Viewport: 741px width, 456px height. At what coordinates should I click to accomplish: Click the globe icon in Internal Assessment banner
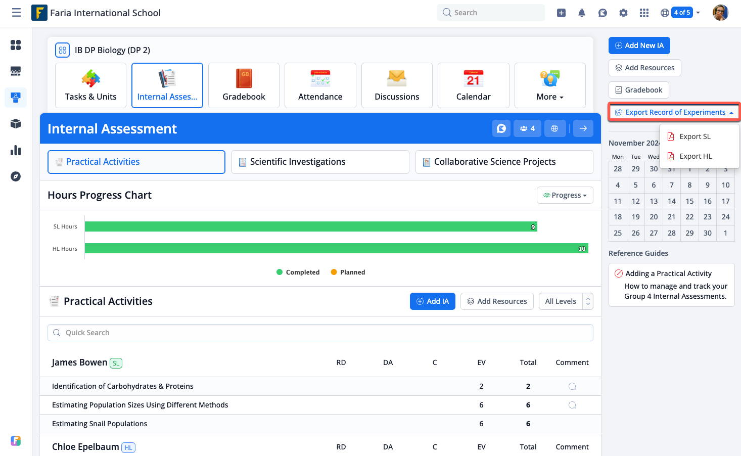coord(554,128)
